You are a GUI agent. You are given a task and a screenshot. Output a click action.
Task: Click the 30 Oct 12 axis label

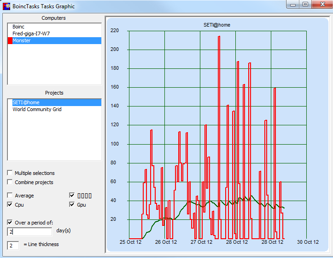click(308, 242)
